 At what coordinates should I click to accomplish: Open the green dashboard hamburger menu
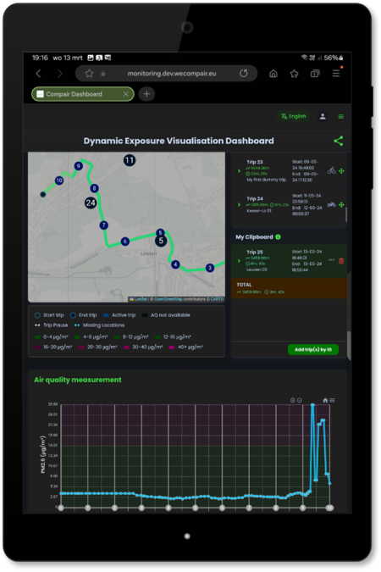pyautogui.click(x=341, y=116)
